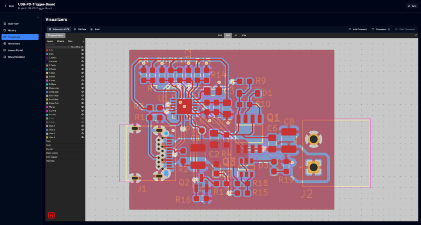The image size is (421, 225).
Task: Open Assets Portal from its folder icon
Action: (x=5, y=50)
